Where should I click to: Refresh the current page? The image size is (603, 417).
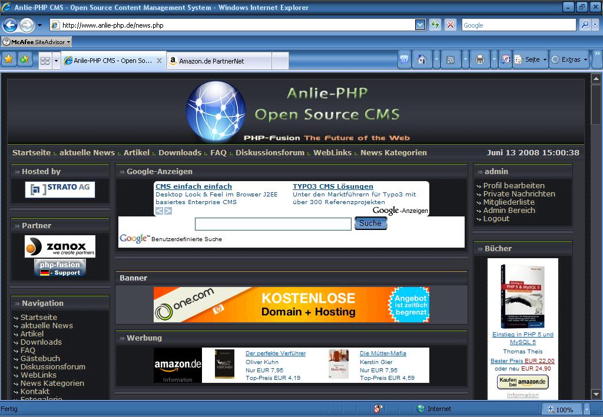(x=435, y=25)
